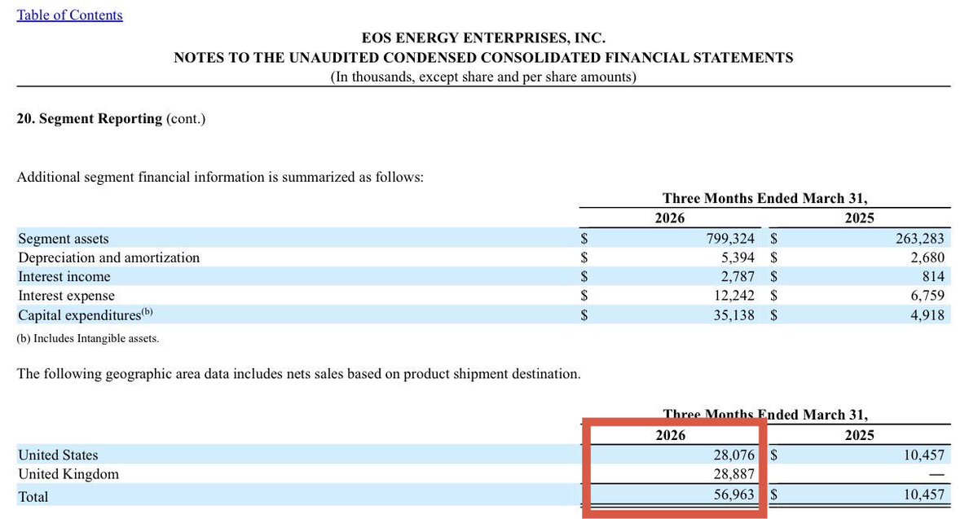
Task: Click 'The following geographic area data' sentence
Action: (299, 375)
